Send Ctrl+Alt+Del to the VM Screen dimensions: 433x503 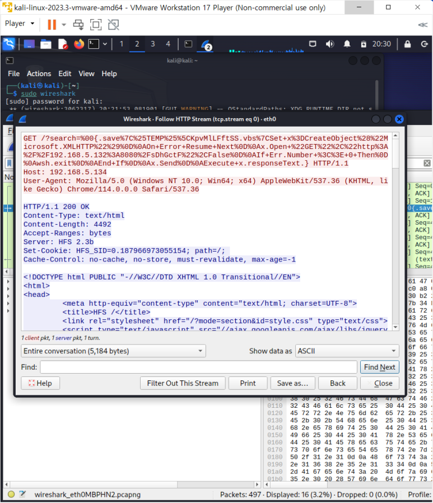(x=78, y=25)
